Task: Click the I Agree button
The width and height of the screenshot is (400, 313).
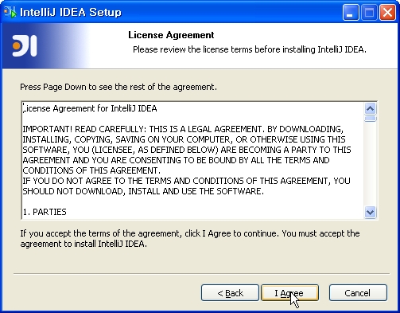Action: [289, 293]
